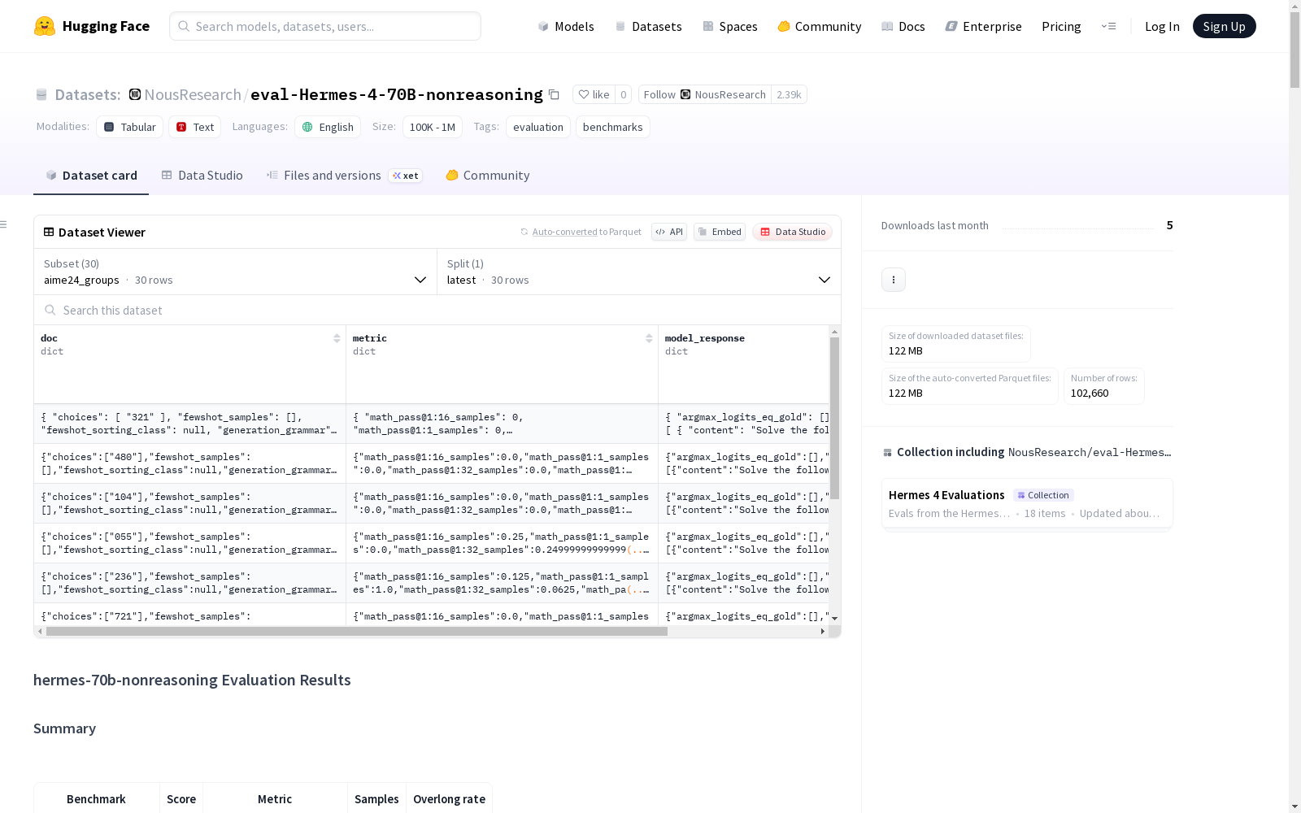Open the Subset aime24_groups dropdown

click(236, 272)
